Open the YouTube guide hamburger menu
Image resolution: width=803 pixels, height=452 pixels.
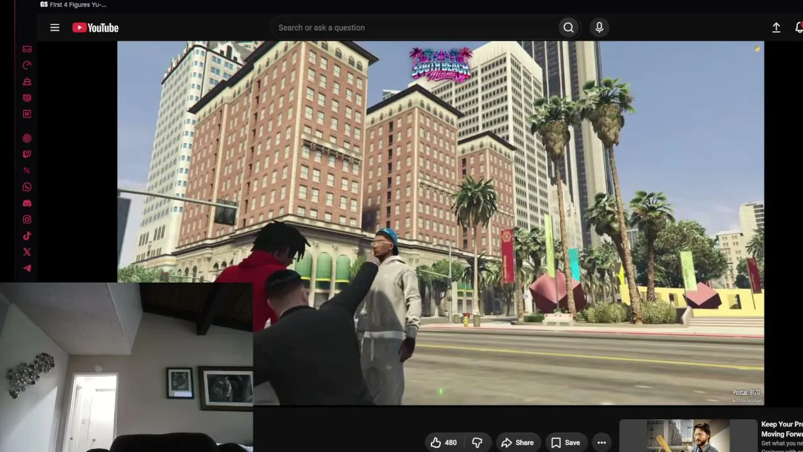pos(55,28)
